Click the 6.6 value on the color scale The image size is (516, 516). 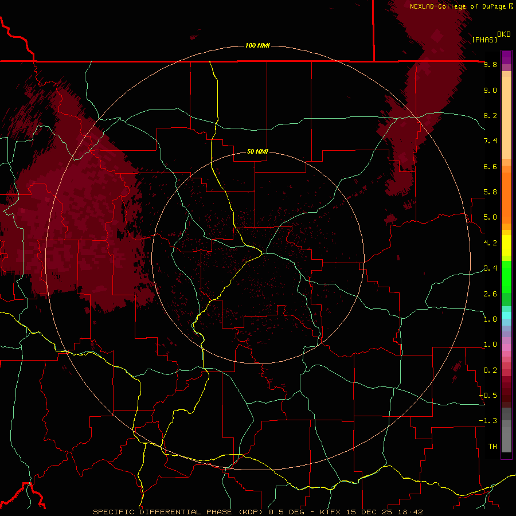(x=490, y=166)
